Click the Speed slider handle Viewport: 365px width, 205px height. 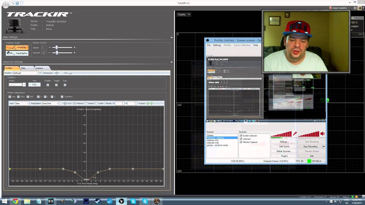pyautogui.click(x=56, y=48)
